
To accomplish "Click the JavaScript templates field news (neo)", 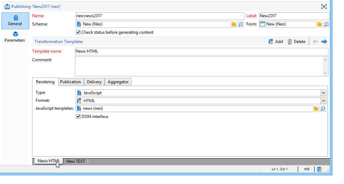I will [x=194, y=109].
